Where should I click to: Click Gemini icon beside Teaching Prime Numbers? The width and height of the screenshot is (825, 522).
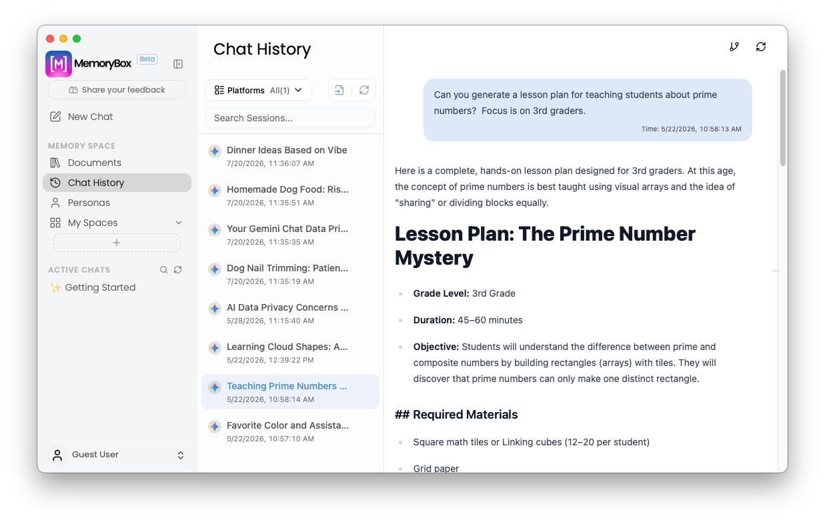[x=214, y=387]
